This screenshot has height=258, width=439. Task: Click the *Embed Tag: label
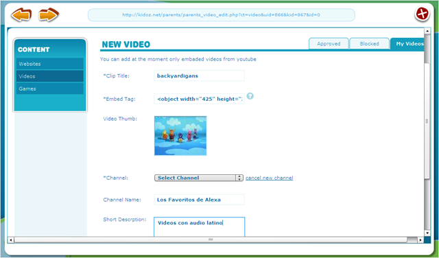[x=119, y=99]
